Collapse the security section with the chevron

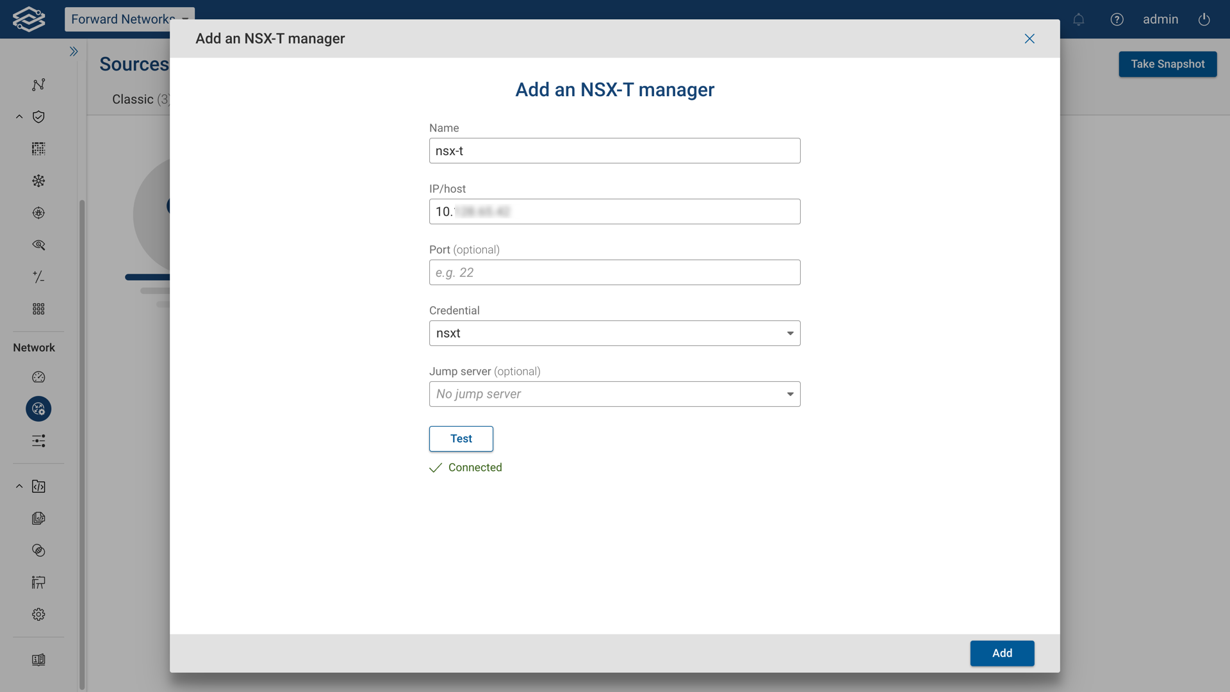coord(19,117)
